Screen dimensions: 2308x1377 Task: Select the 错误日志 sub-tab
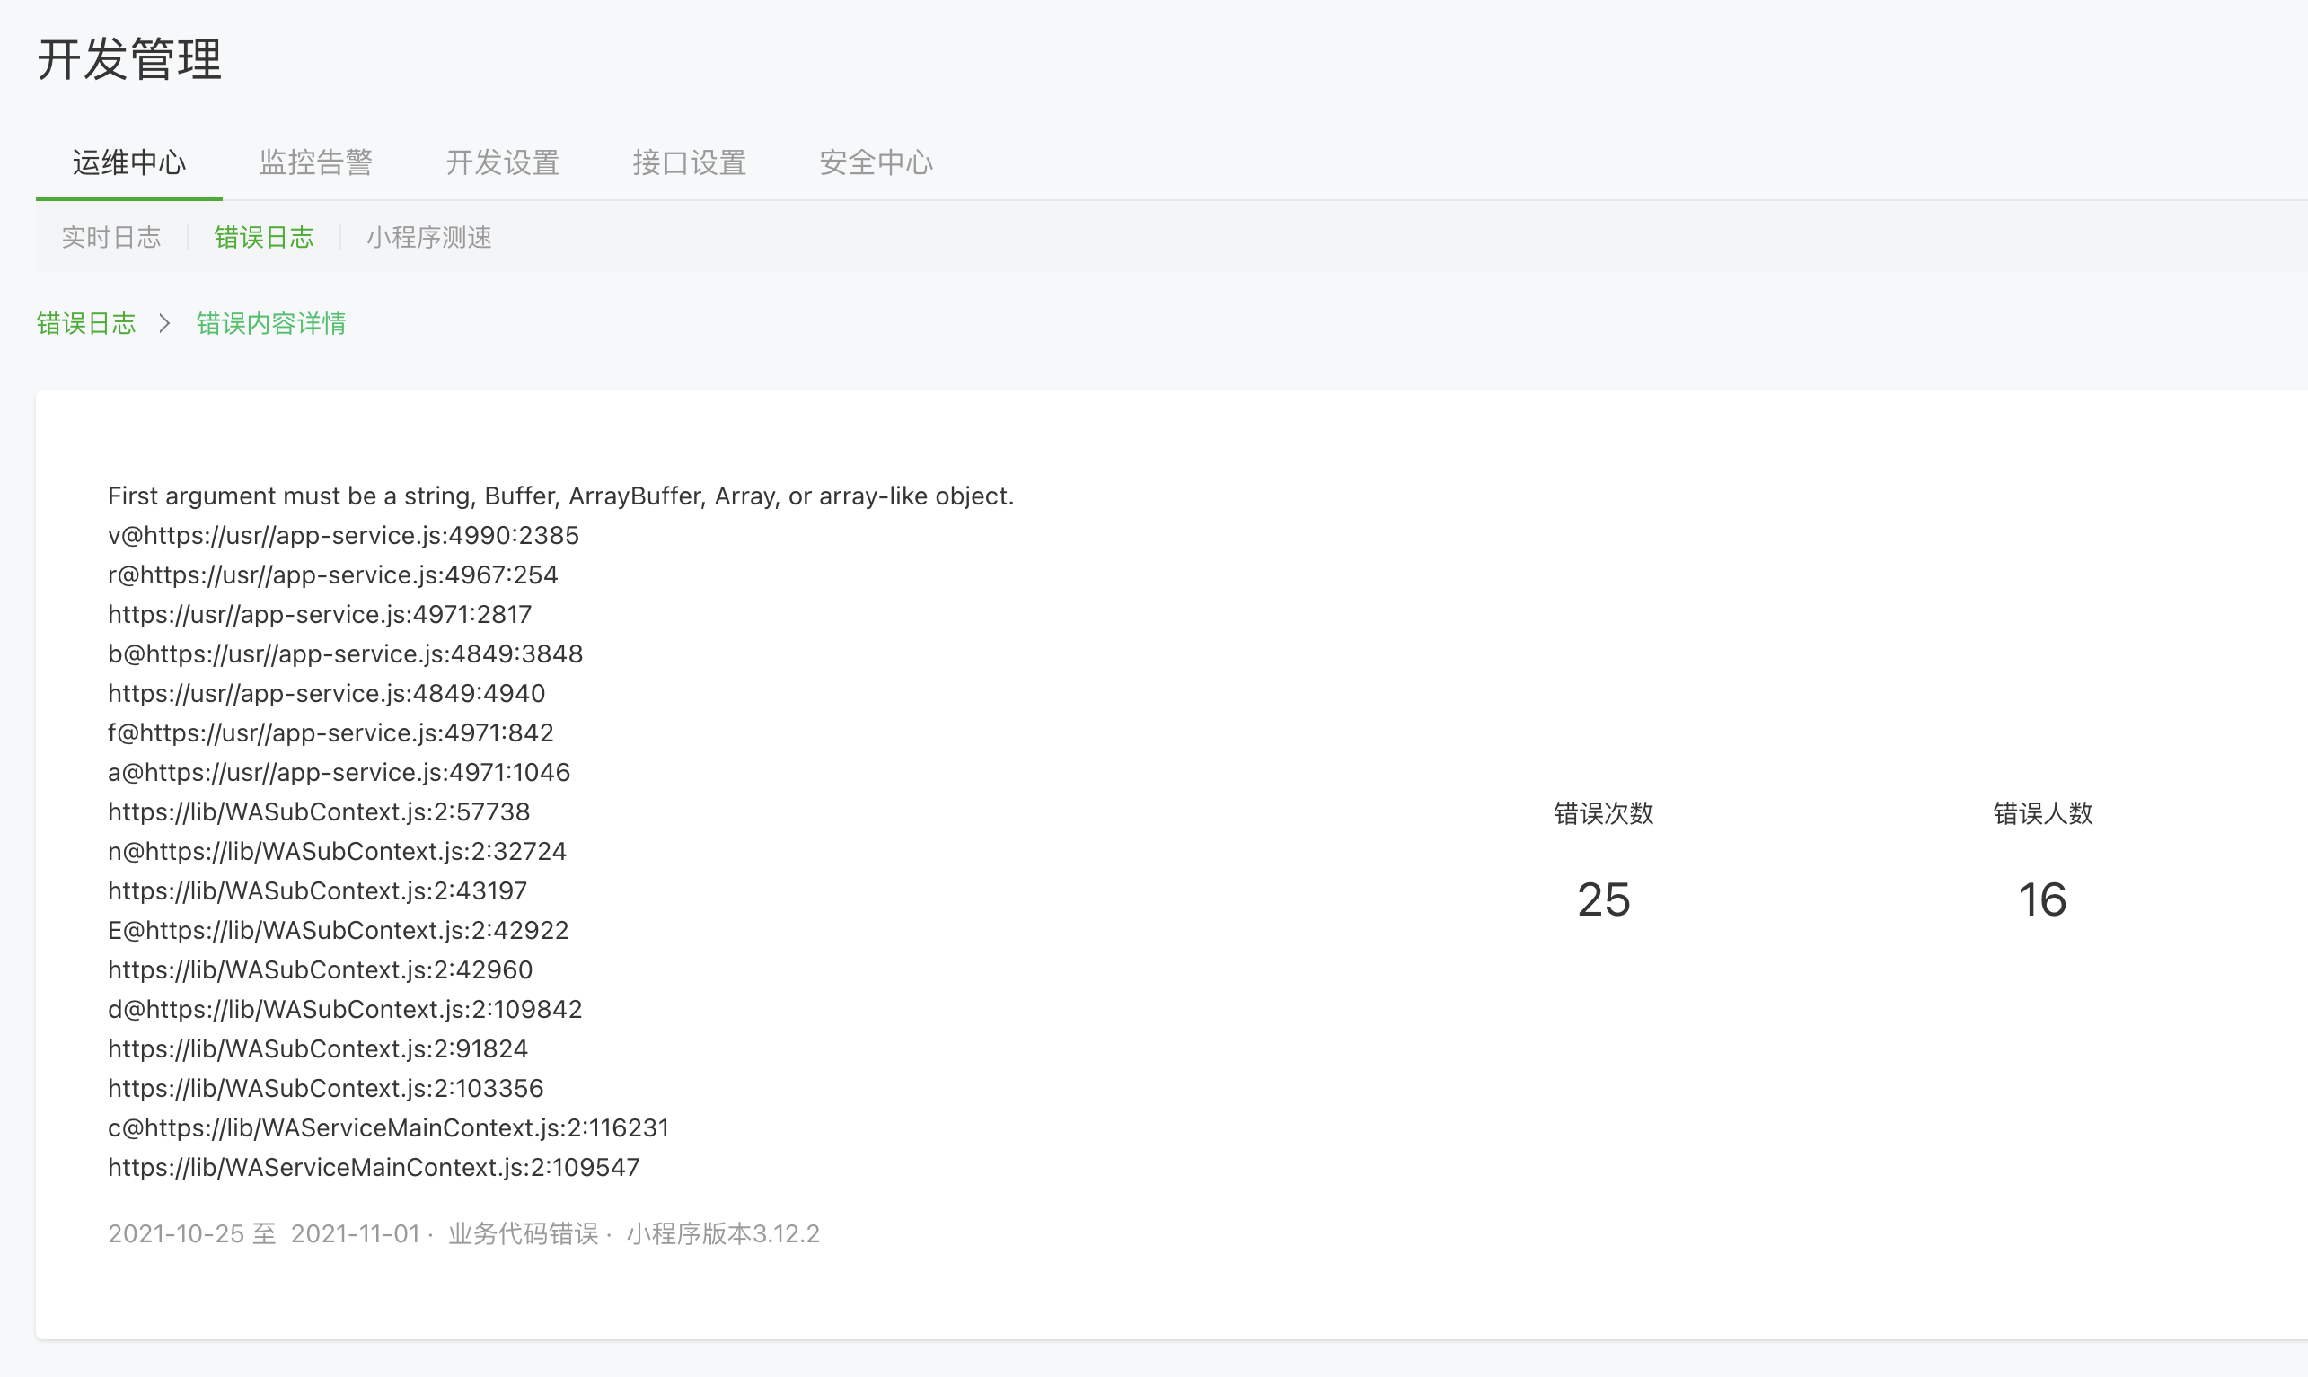pos(263,238)
